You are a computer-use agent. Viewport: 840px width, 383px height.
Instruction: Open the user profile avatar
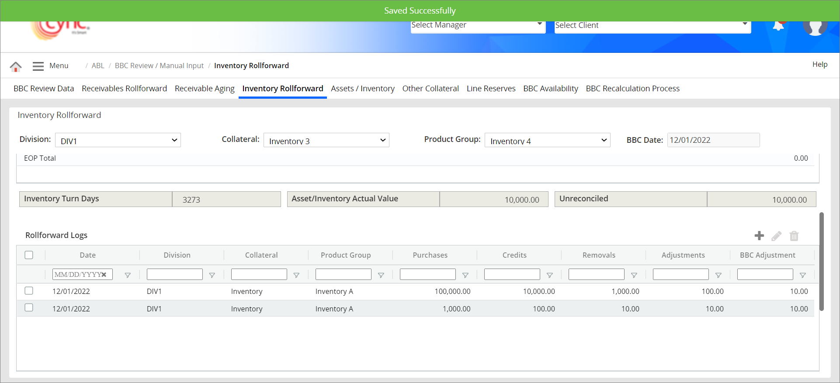(815, 27)
